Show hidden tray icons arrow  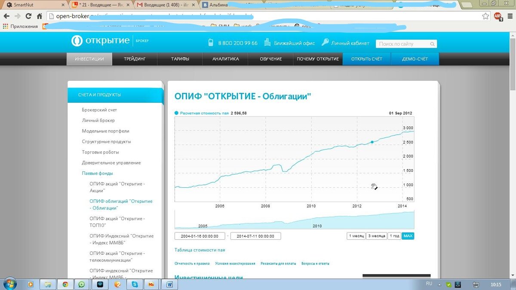(x=439, y=284)
